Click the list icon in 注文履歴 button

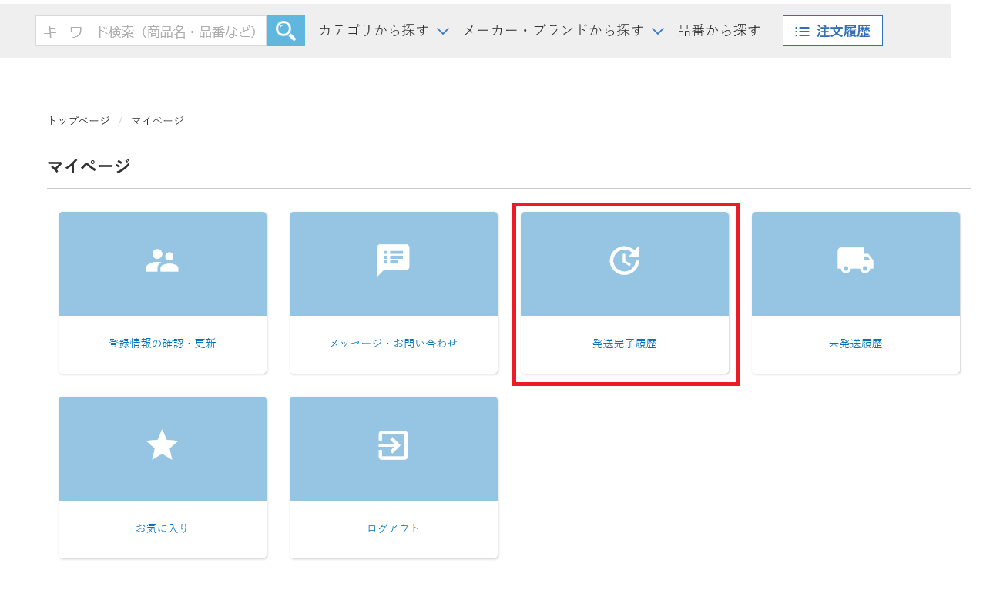tap(802, 32)
